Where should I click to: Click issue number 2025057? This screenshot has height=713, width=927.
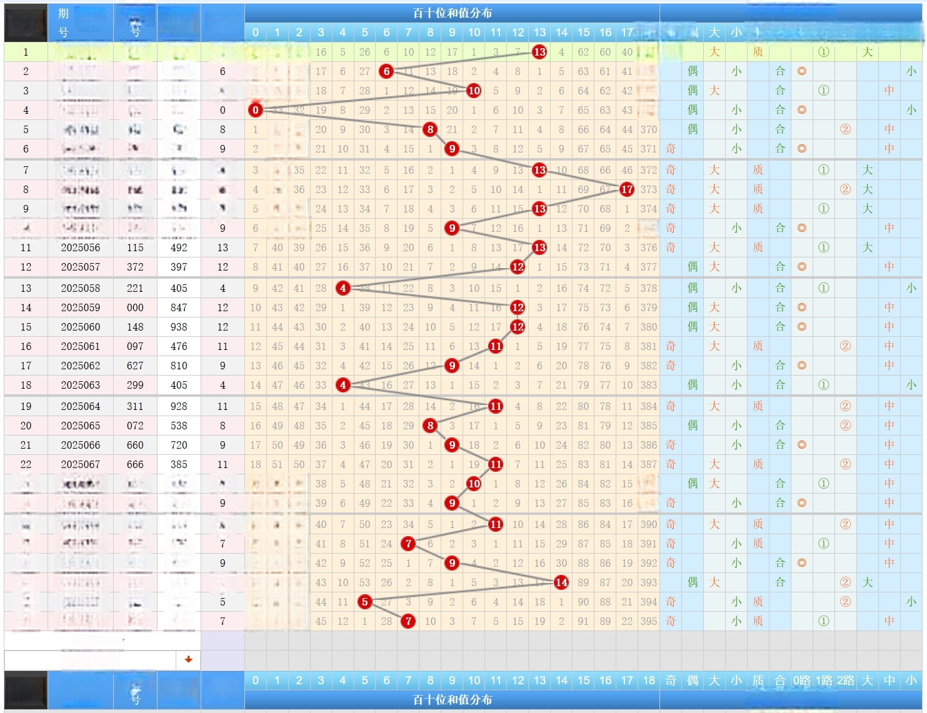(x=81, y=267)
